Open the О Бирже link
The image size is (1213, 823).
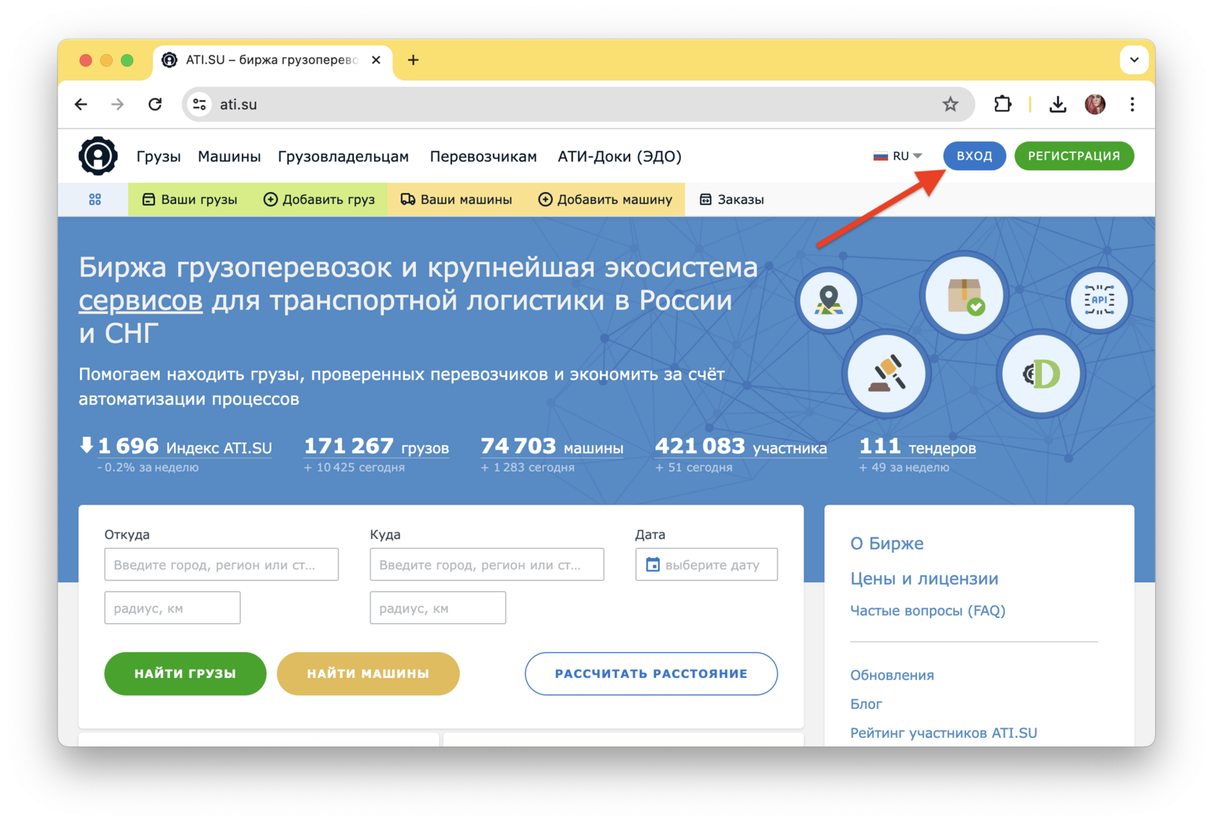[x=887, y=543]
